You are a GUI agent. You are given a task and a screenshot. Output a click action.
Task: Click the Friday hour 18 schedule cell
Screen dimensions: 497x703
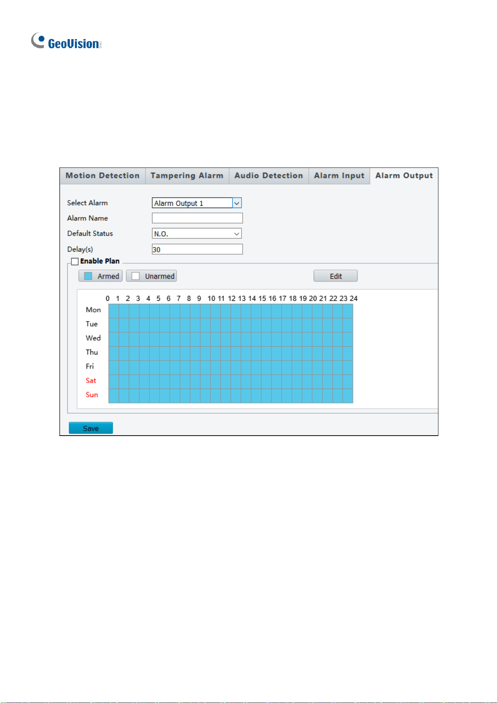pyautogui.click(x=297, y=368)
